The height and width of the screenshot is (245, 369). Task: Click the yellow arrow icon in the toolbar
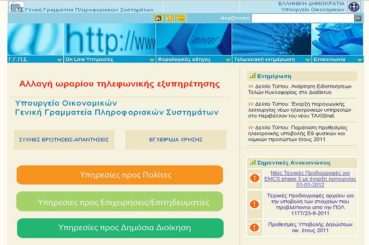(x=181, y=18)
